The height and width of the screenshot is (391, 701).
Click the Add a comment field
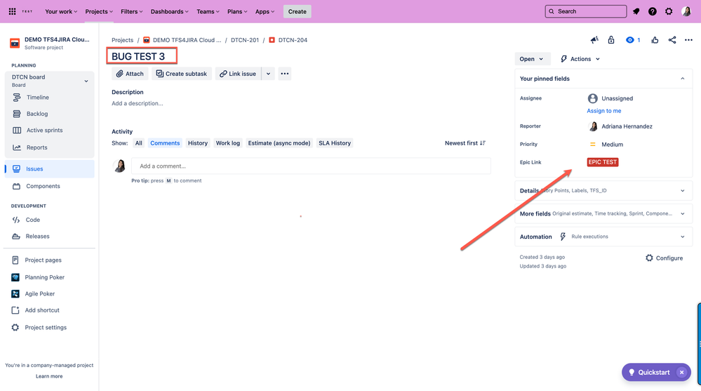(311, 166)
